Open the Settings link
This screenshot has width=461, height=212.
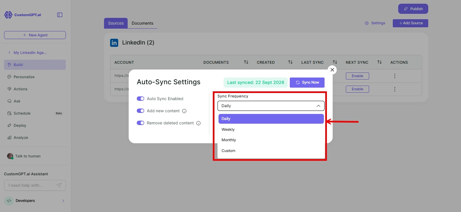(x=375, y=23)
